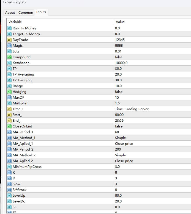Click the Ketahanan variable icon
Image resolution: width=191 pixels, height=214 pixels.
click(x=9, y=63)
